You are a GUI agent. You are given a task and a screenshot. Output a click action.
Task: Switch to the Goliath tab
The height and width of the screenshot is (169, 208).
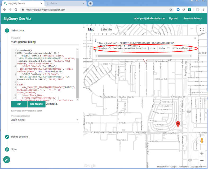pos(65,4)
